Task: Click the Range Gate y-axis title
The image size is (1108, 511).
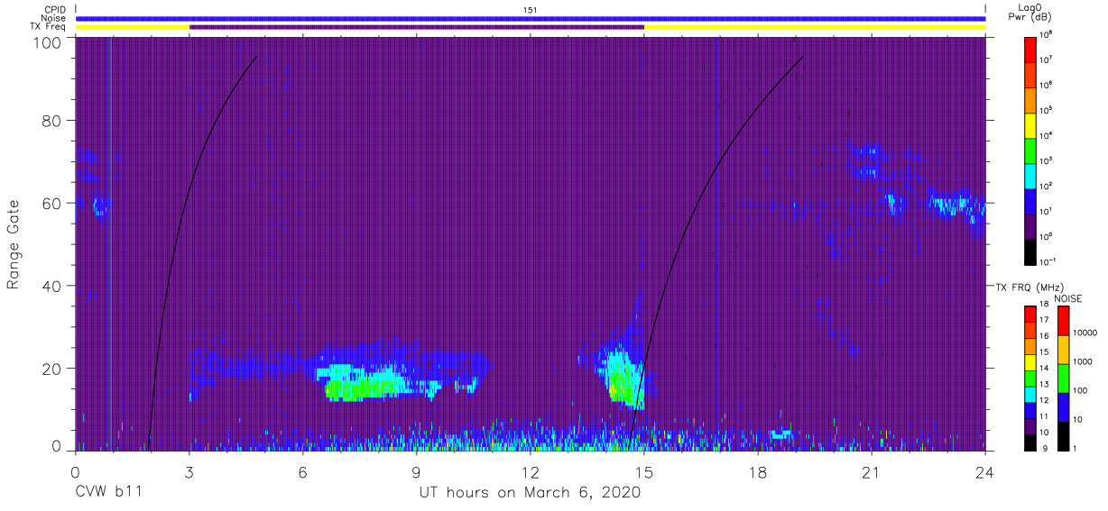Action: [14, 244]
